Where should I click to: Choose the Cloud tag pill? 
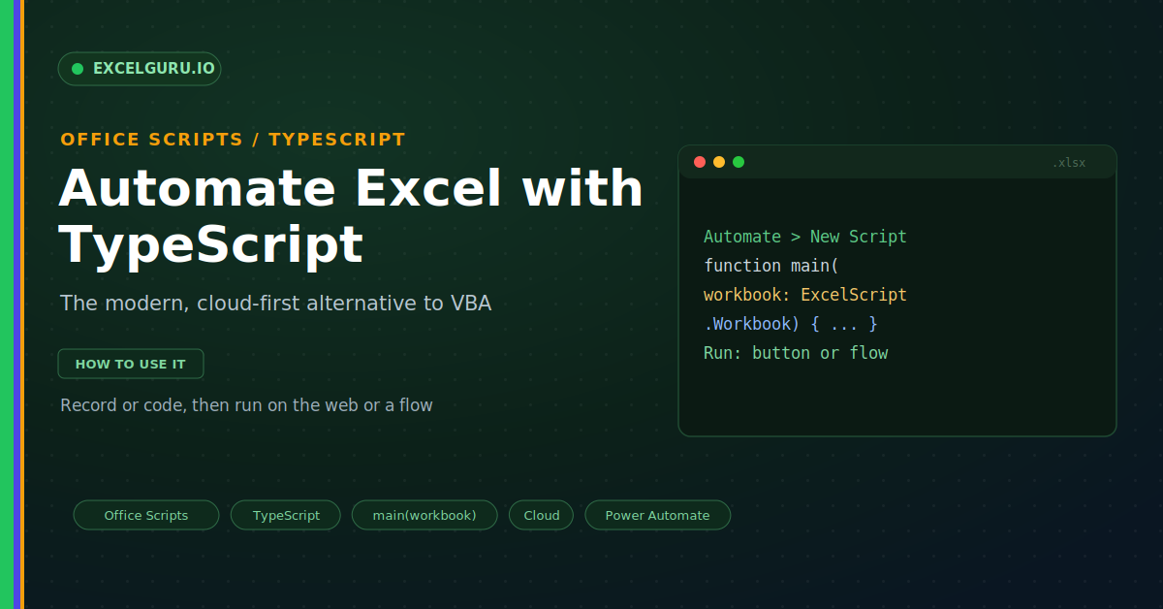542,515
